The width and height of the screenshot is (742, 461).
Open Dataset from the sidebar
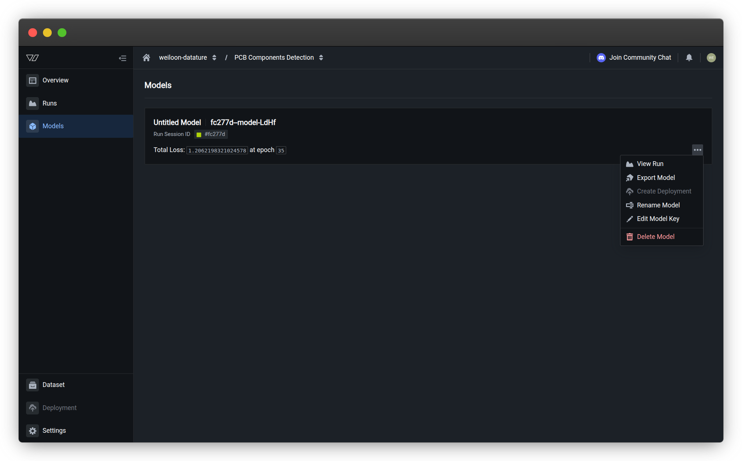pyautogui.click(x=53, y=385)
